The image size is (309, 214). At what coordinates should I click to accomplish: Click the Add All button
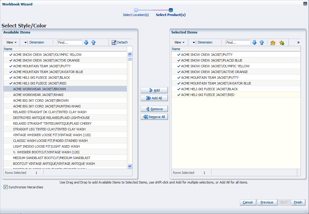154,98
